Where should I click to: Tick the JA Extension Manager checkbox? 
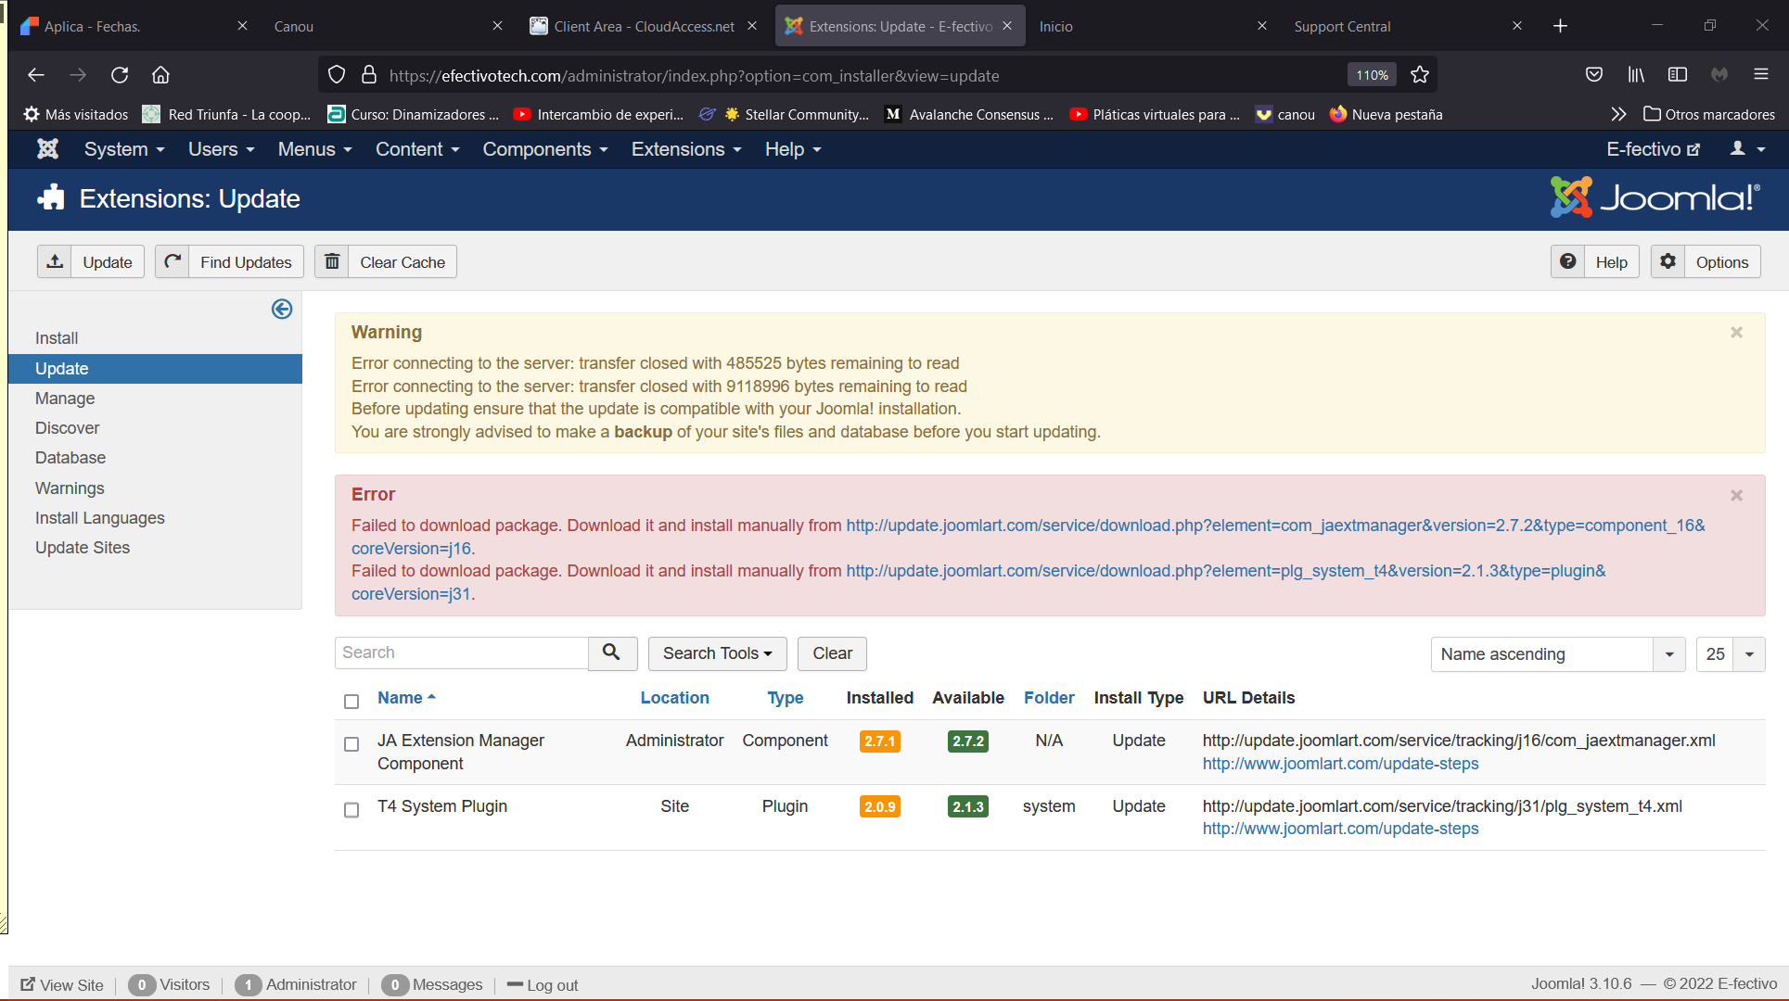[351, 744]
